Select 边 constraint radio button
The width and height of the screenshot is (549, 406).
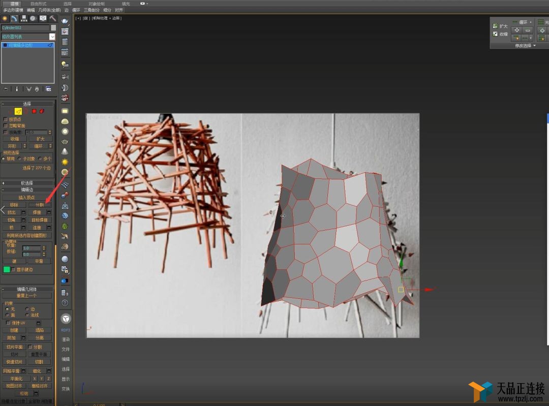coord(27,309)
